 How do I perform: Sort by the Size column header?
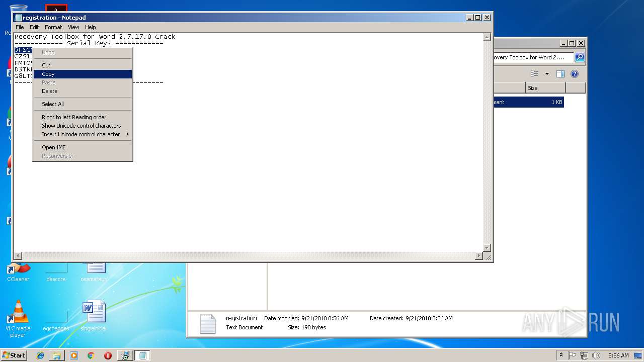click(x=545, y=88)
